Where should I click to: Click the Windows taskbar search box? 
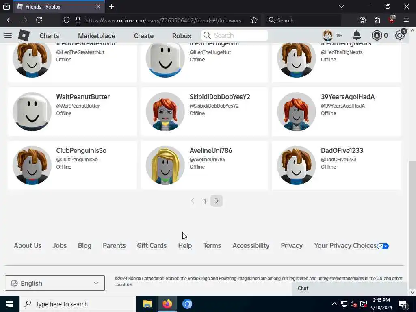pos(78,304)
